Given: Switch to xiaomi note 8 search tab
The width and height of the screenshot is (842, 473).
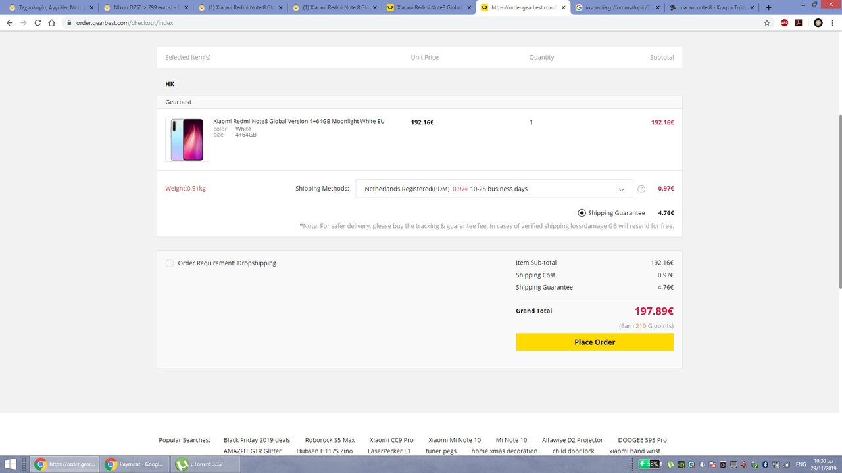Looking at the screenshot, I should (712, 8).
